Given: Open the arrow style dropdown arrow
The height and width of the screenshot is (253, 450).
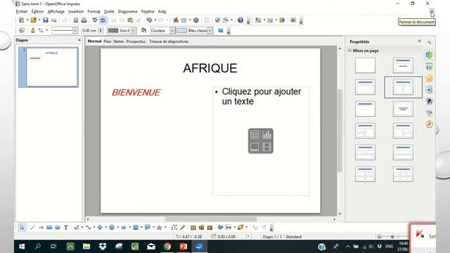Looking at the screenshot, I should point(47,30).
